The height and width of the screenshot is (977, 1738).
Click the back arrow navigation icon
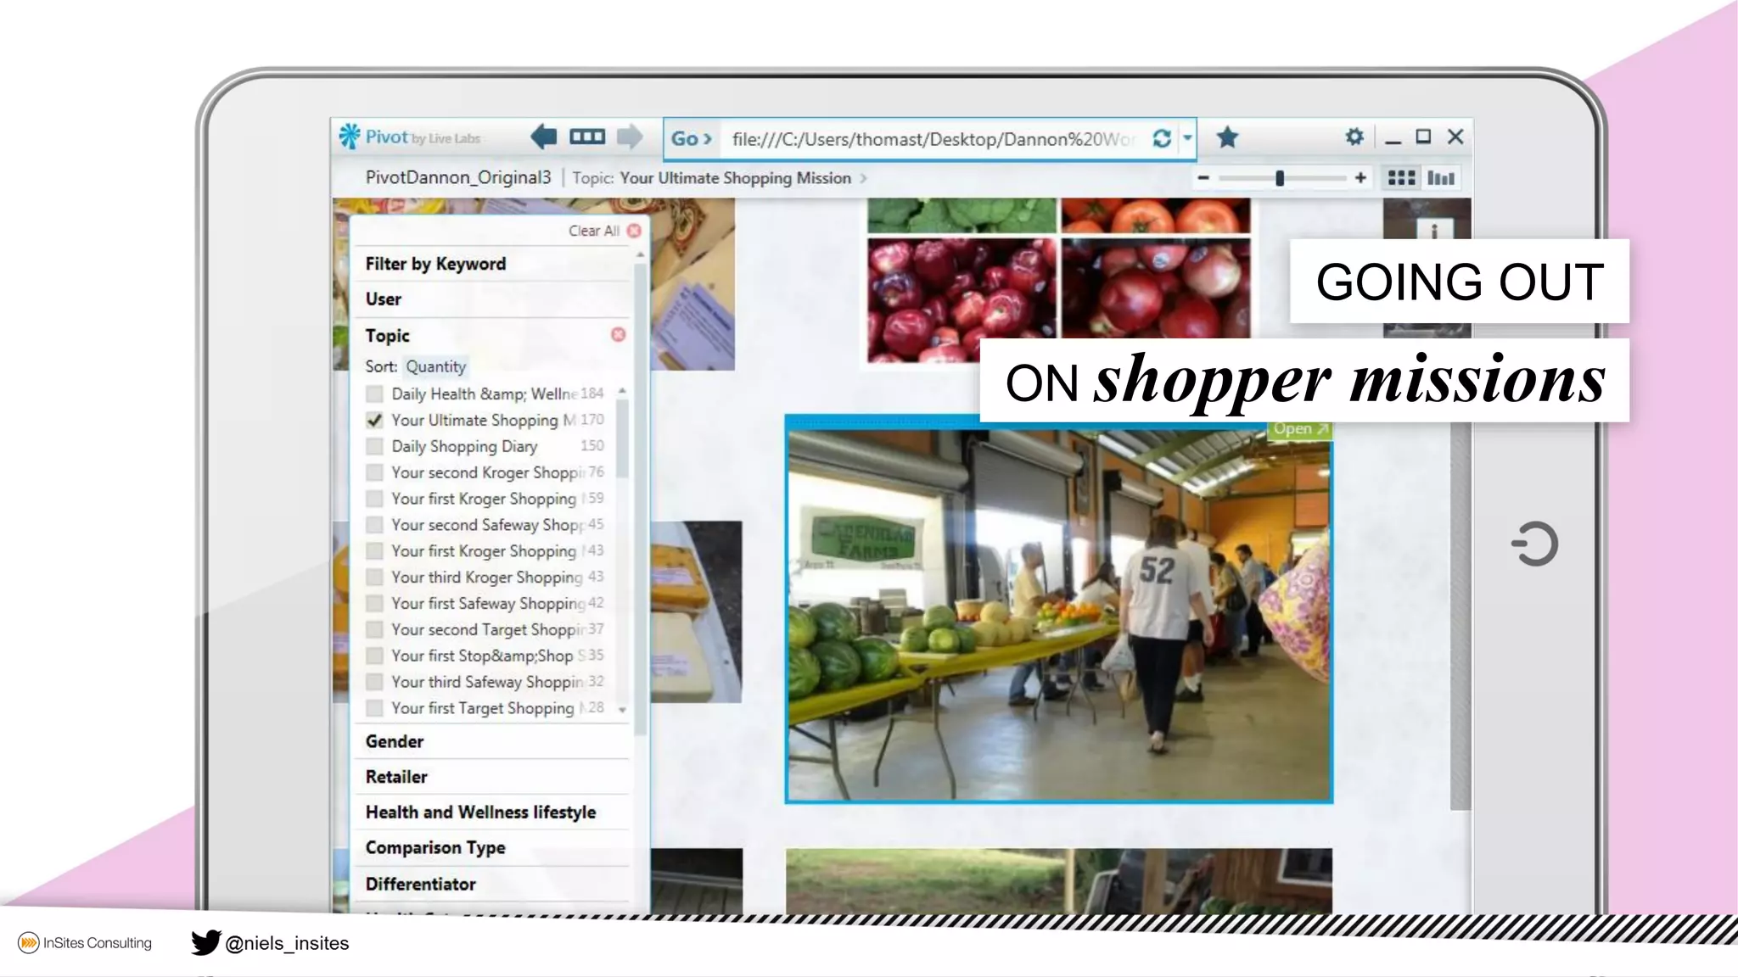click(x=543, y=137)
